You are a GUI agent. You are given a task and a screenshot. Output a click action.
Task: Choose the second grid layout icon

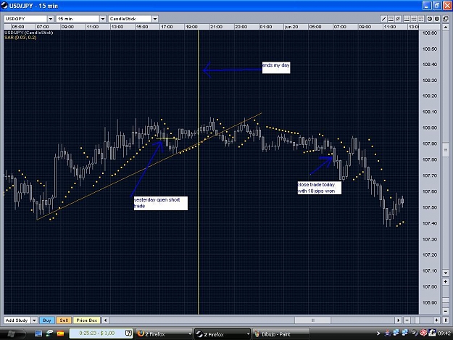tap(414, 19)
